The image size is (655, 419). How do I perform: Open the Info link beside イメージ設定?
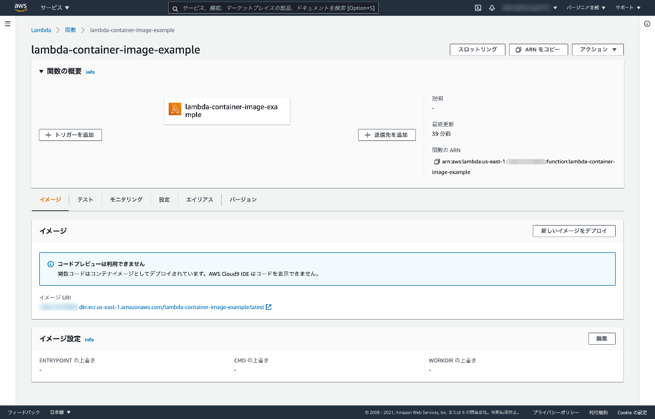pyautogui.click(x=89, y=340)
